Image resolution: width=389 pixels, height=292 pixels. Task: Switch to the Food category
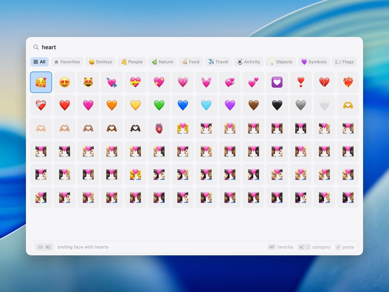(191, 62)
